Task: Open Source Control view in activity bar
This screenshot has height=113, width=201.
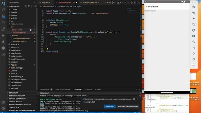Action: [x=3, y=16]
